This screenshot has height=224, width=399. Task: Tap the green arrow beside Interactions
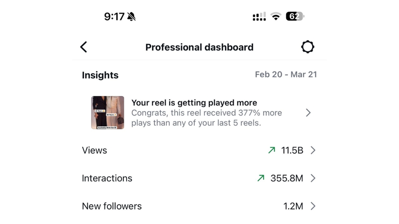pos(261,178)
